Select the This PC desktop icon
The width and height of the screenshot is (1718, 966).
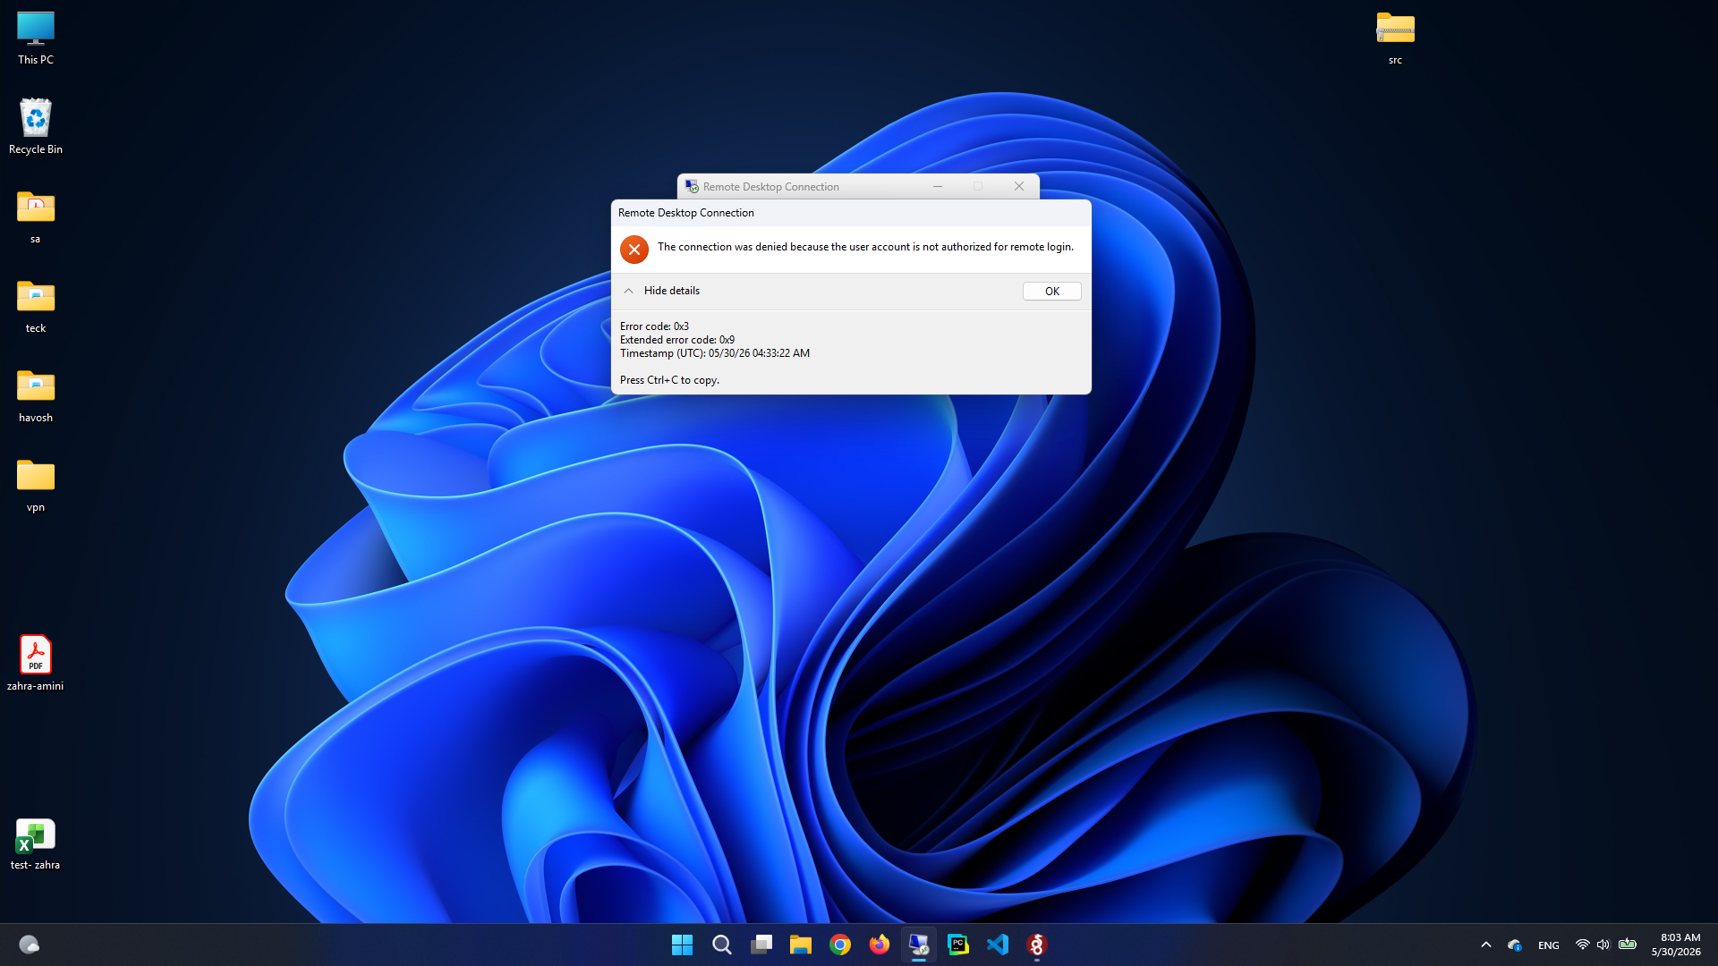(x=36, y=38)
